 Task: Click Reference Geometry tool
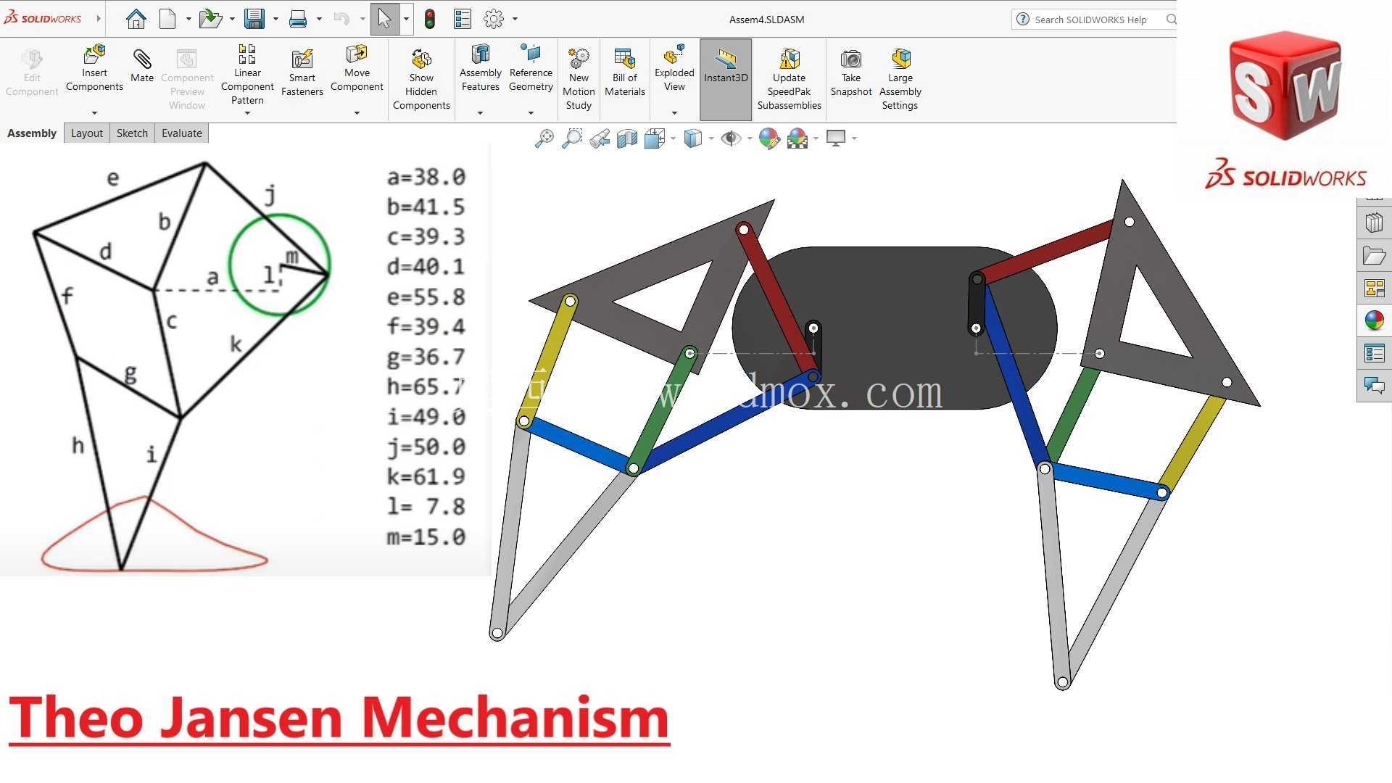click(x=531, y=67)
